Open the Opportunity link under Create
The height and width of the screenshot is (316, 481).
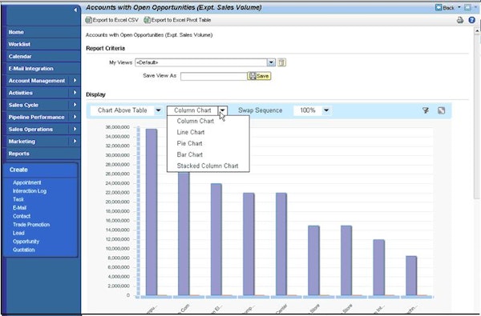pyautogui.click(x=26, y=242)
